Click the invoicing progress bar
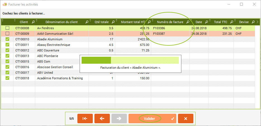Image resolution: width=261 pixels, height=126 pixels. [130, 60]
